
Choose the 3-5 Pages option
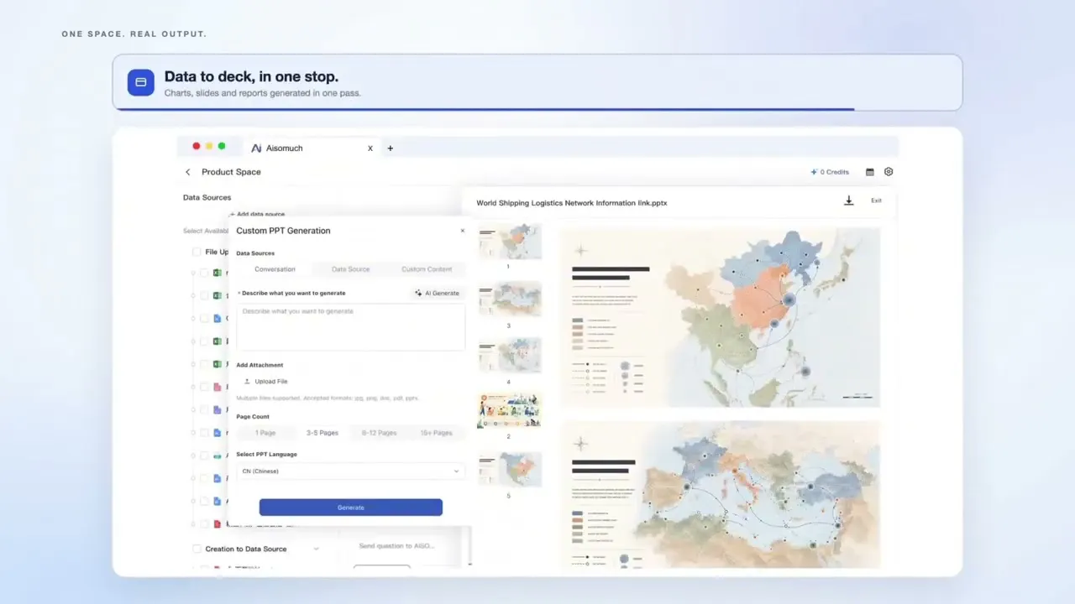[322, 433]
